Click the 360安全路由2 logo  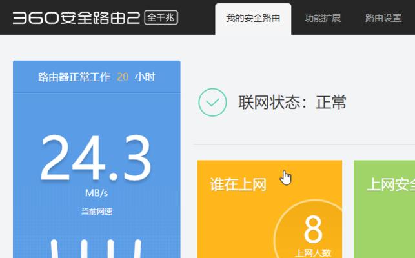[x=76, y=17]
